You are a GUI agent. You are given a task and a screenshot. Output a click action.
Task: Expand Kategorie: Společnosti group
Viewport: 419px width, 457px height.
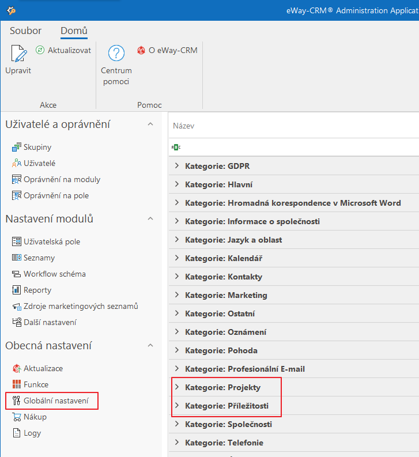(x=177, y=424)
